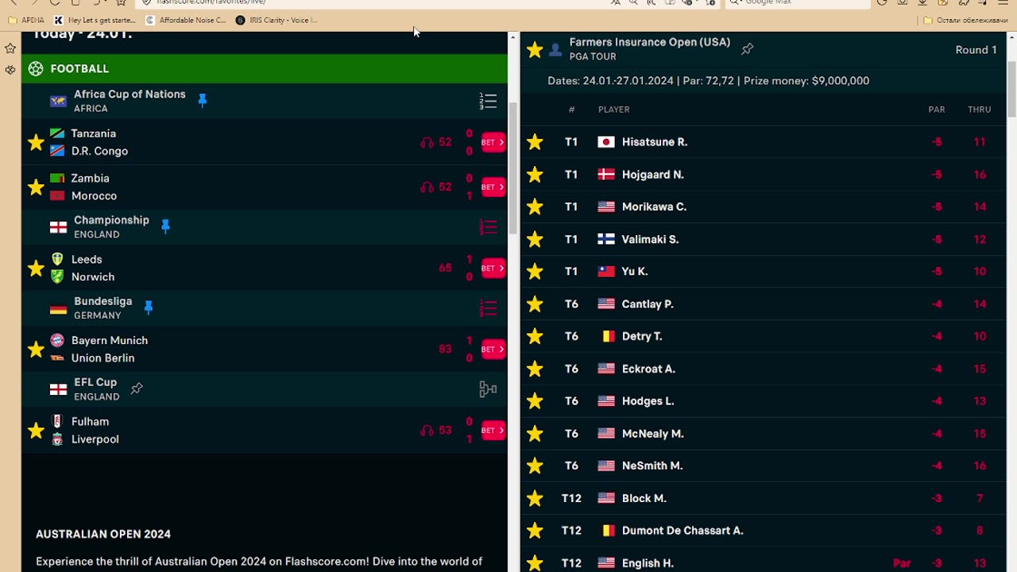Click BET button for Fulham vs Liverpool
Screen dimensions: 1017x572
493,430
